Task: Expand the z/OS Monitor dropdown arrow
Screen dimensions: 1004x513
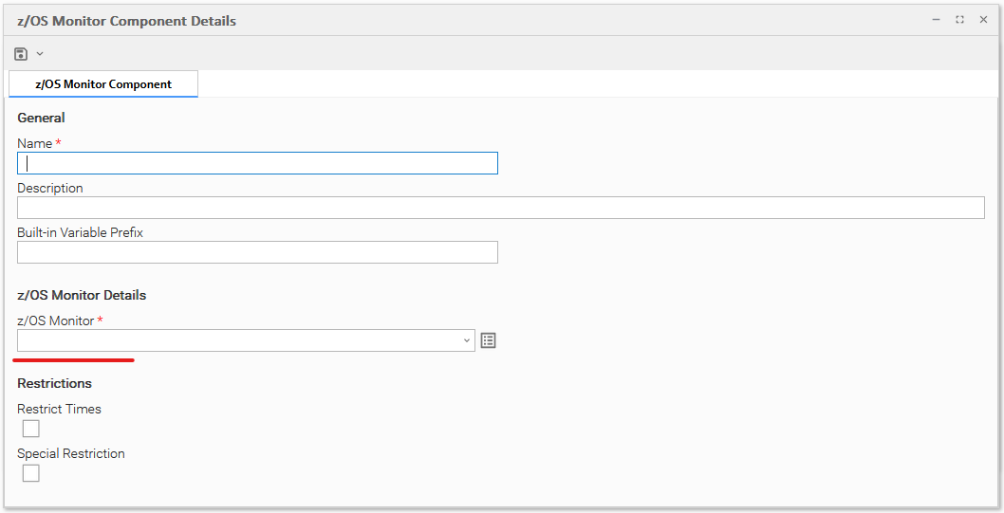Action: [467, 340]
